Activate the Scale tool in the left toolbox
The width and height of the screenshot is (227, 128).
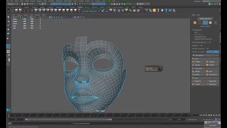8,38
